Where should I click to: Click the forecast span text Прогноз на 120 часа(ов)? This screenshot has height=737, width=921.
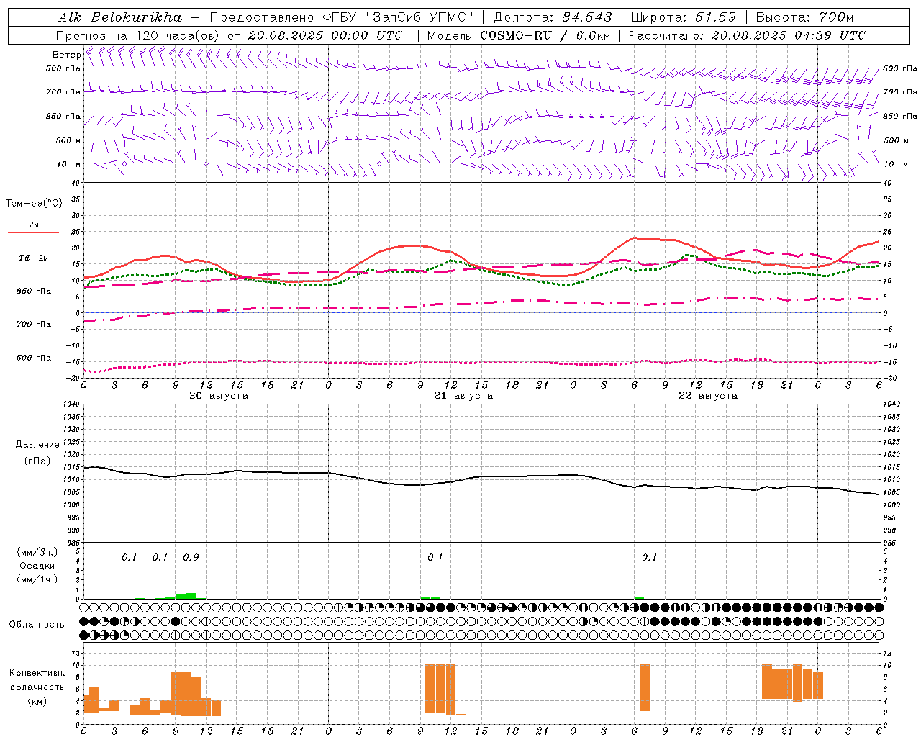pyautogui.click(x=139, y=35)
